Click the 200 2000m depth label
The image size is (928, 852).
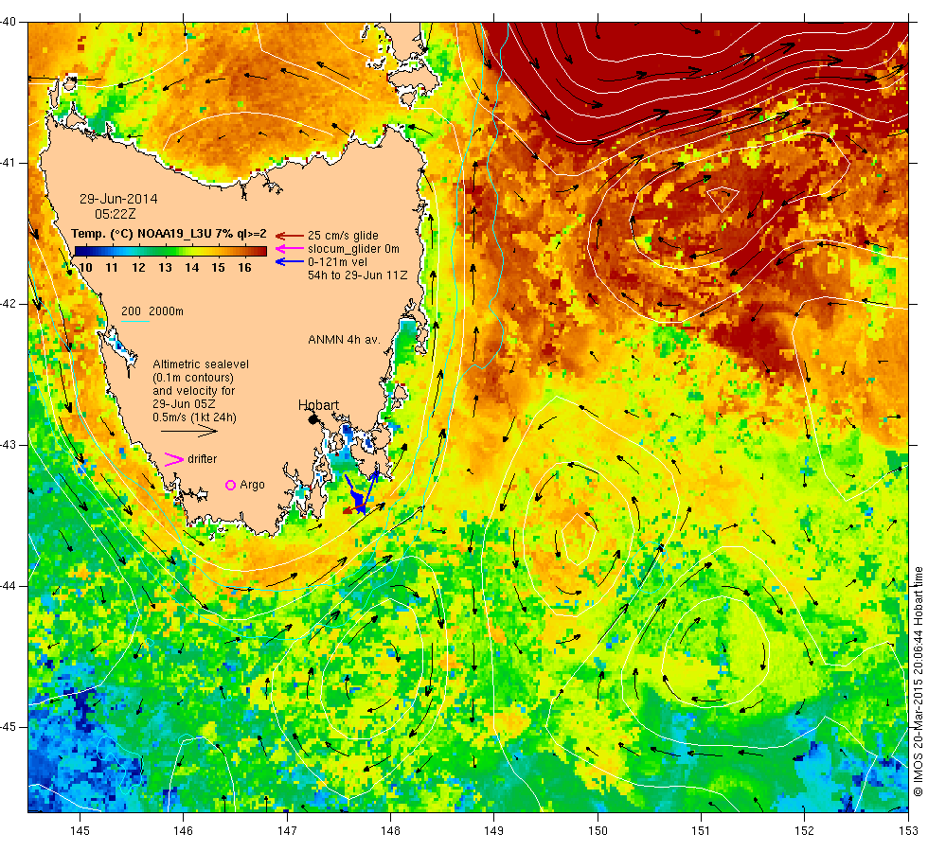tap(152, 311)
